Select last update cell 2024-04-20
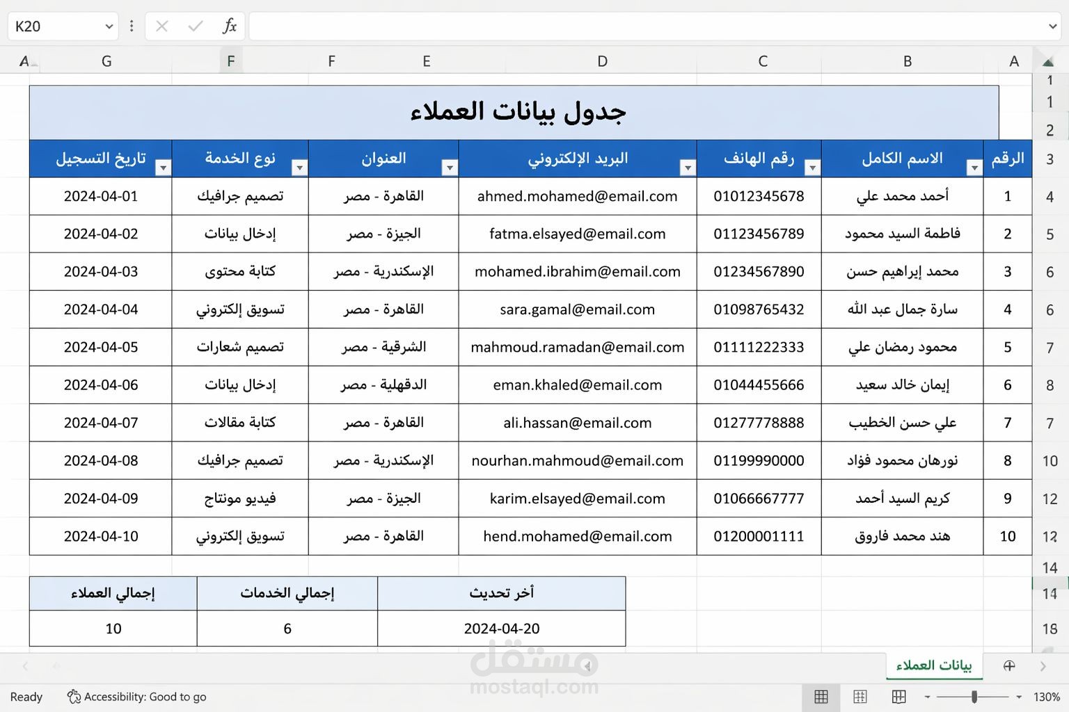This screenshot has width=1069, height=712. pyautogui.click(x=502, y=629)
